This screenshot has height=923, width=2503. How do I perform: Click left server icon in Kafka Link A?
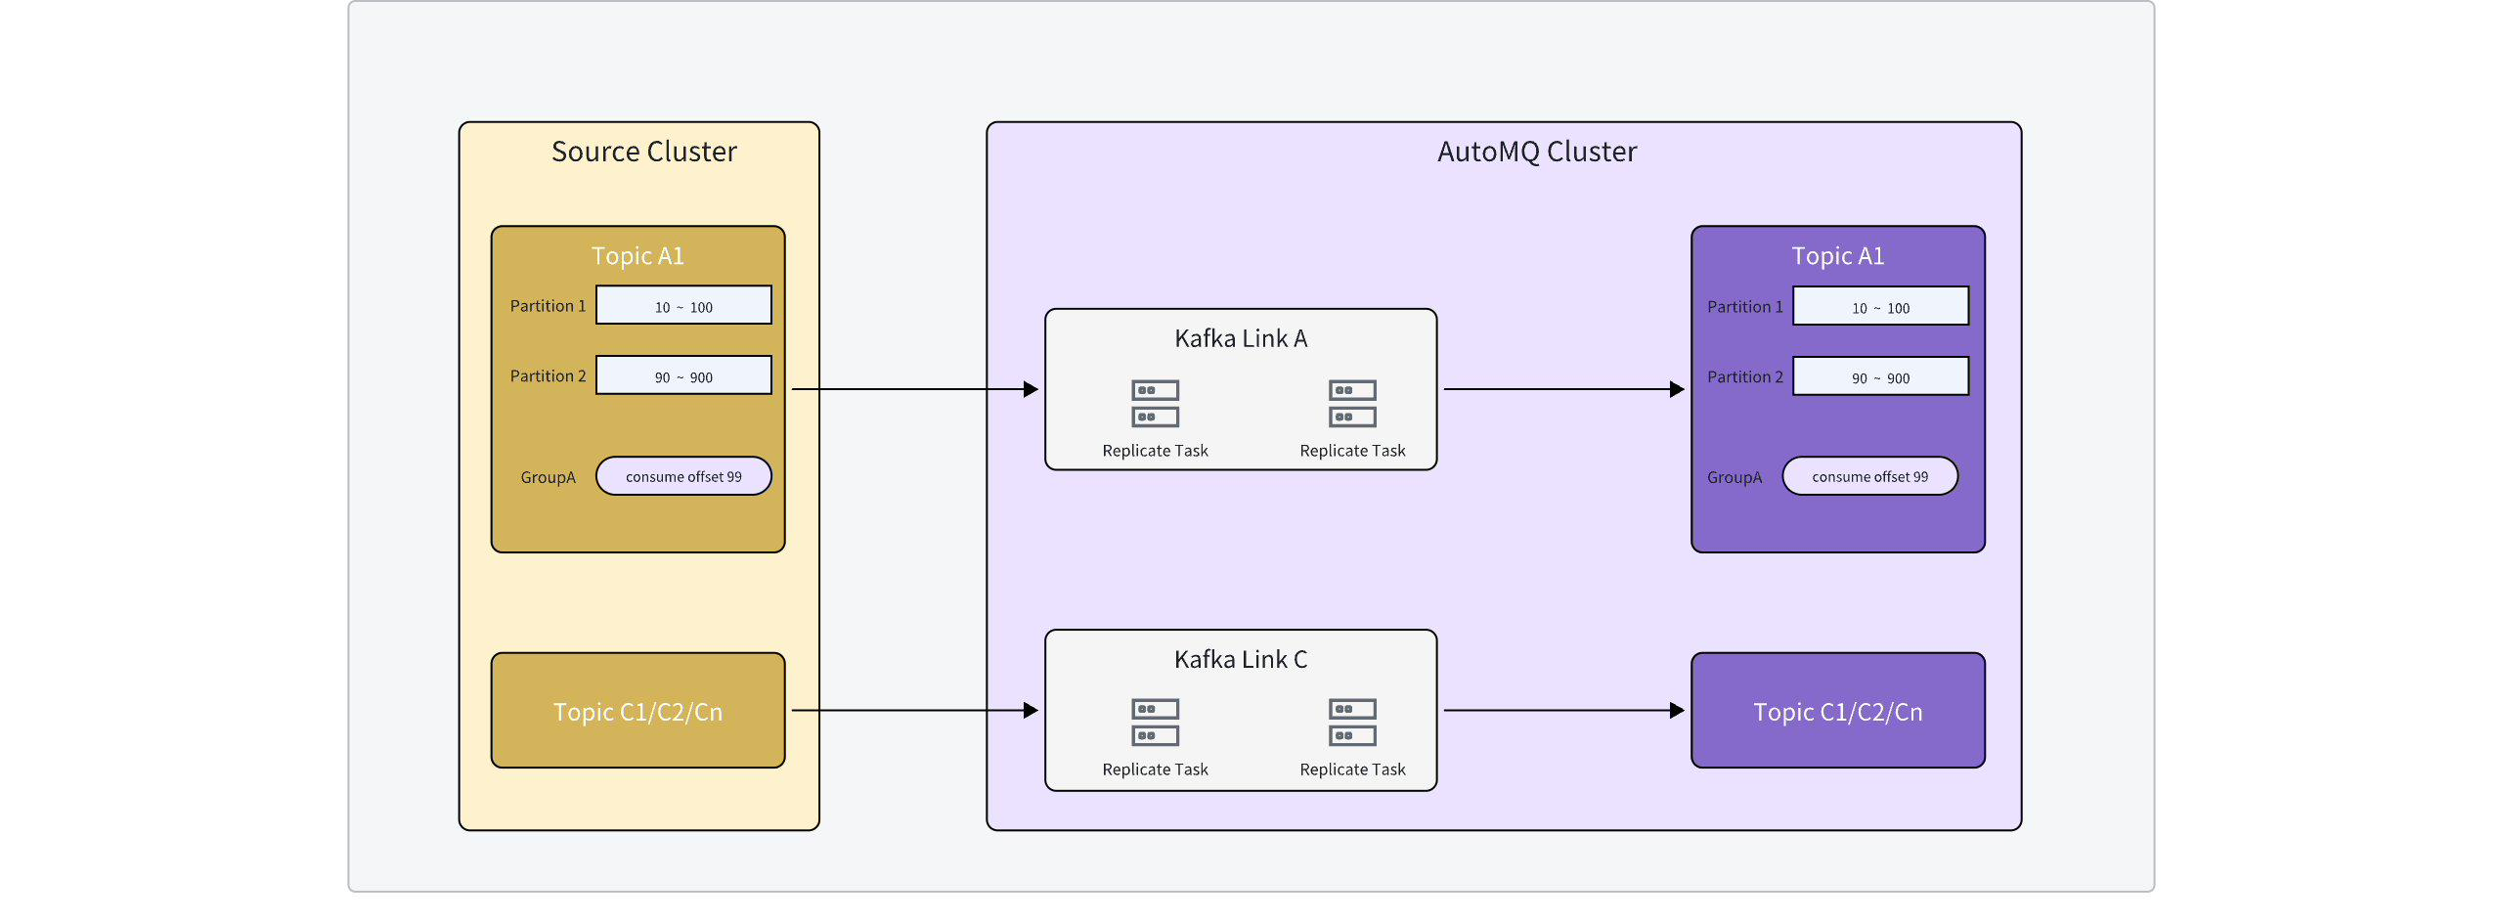point(1155,404)
